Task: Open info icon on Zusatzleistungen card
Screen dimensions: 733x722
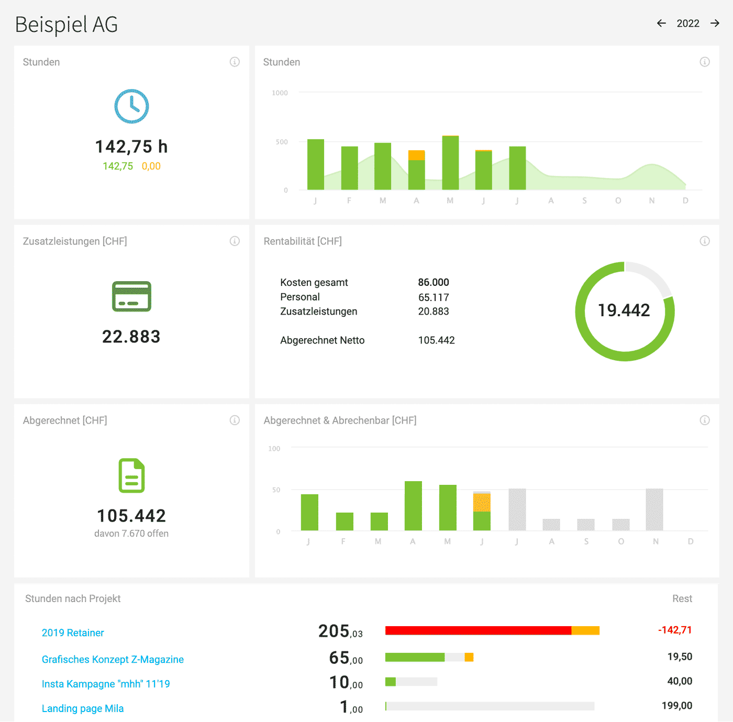Action: [x=235, y=241]
